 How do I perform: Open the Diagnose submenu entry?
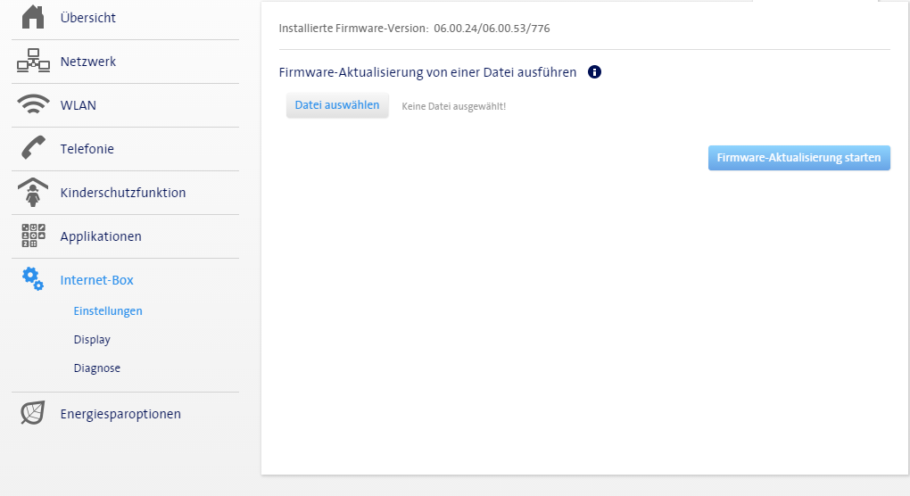click(97, 368)
